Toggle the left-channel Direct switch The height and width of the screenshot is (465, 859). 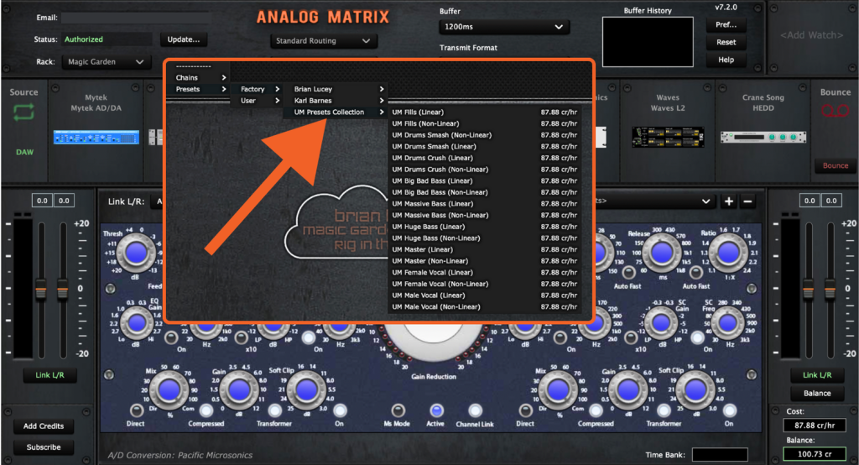(136, 410)
